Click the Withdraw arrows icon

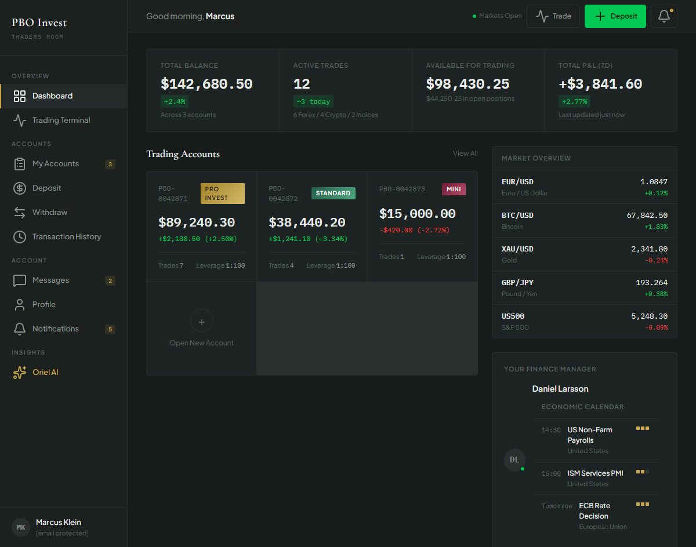pos(20,212)
